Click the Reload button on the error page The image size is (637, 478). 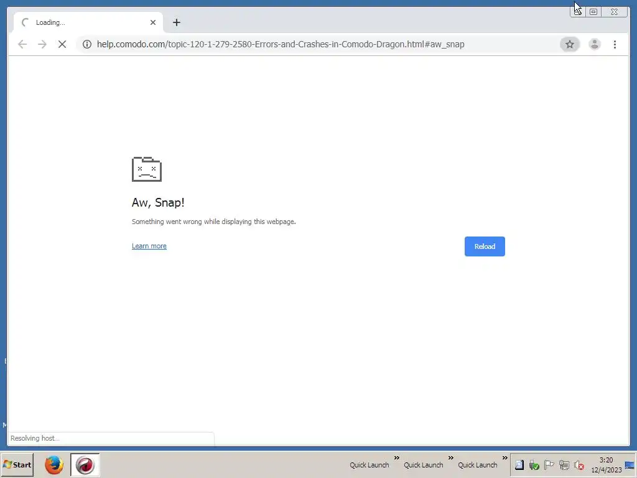485,246
